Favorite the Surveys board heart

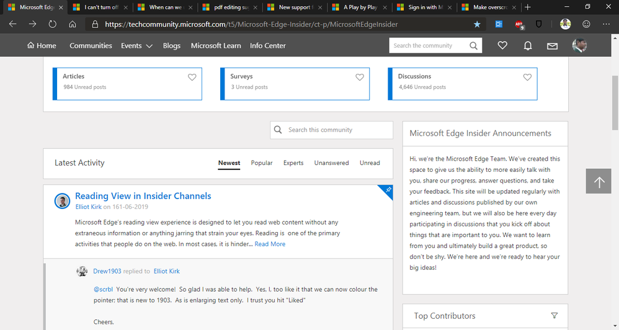360,77
